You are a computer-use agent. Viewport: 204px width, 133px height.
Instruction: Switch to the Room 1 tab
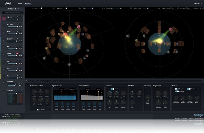[28, 3]
